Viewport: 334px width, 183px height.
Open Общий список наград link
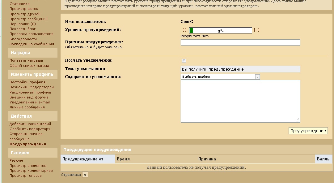tap(29, 66)
